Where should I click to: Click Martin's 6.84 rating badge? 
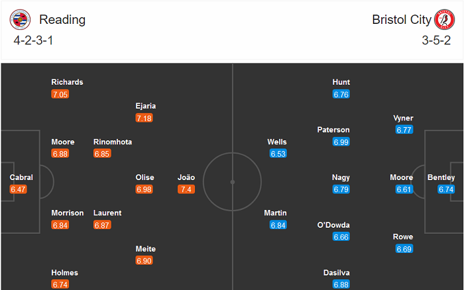coord(278,225)
